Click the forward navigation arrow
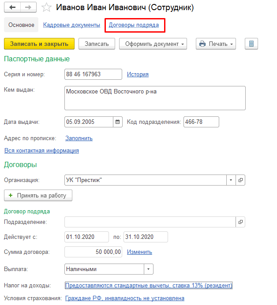Image resolution: width=277 pixels, height=305 pixels. click(28, 7)
